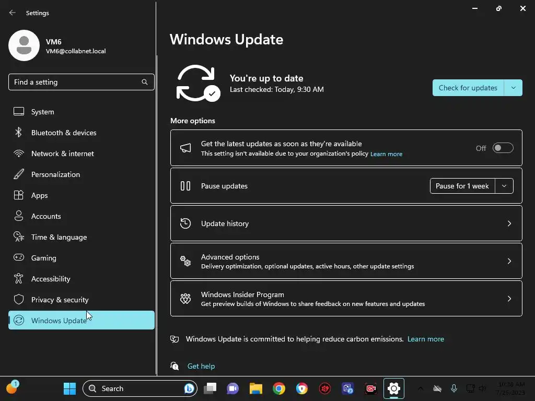Open the System settings category
Viewport: 535px width, 401px height.
tap(81, 112)
